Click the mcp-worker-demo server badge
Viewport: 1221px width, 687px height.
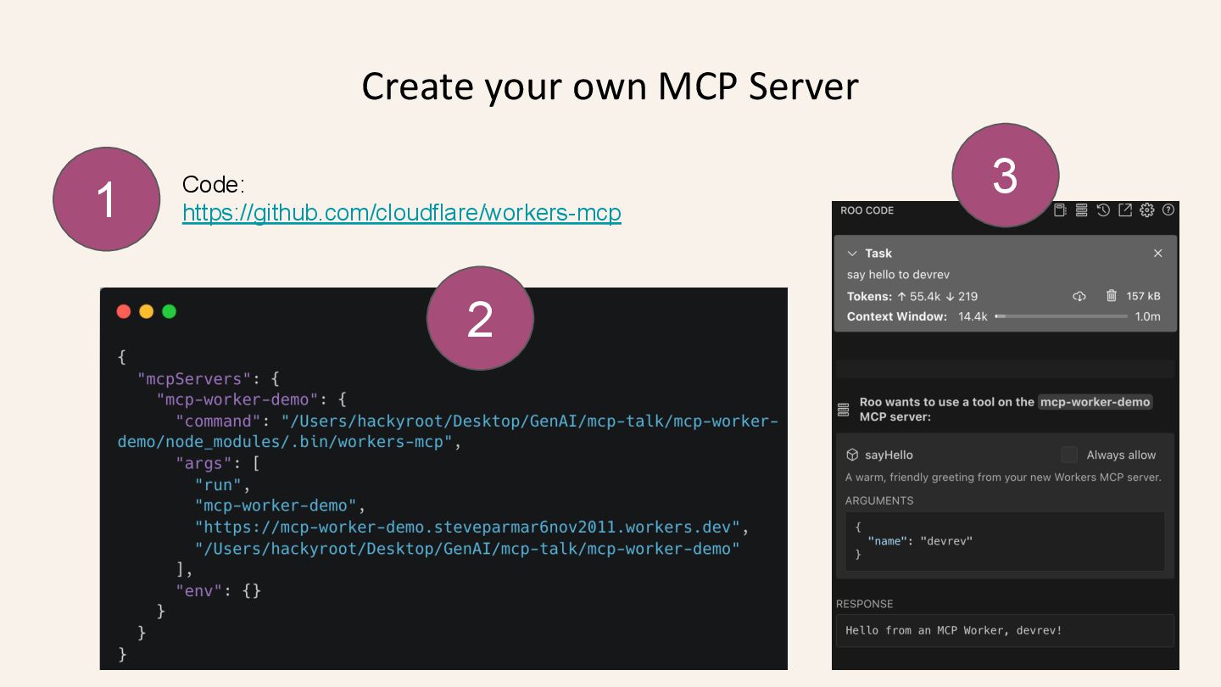pos(1096,402)
